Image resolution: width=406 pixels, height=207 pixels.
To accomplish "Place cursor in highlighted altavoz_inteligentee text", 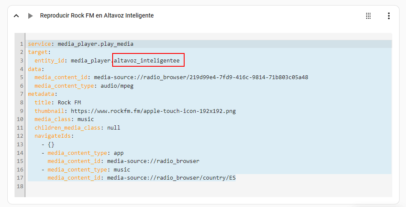I will pos(147,61).
